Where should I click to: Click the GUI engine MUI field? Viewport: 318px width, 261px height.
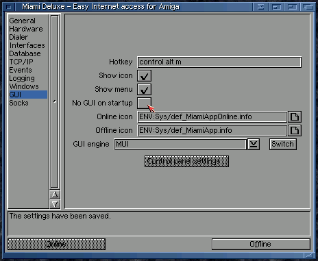tap(180, 145)
